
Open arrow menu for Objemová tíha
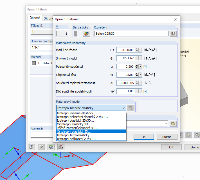click(x=140, y=75)
